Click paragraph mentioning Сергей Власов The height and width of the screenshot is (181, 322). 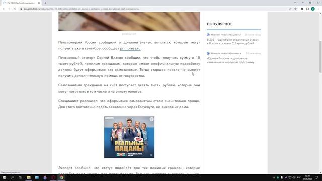tap(129, 67)
